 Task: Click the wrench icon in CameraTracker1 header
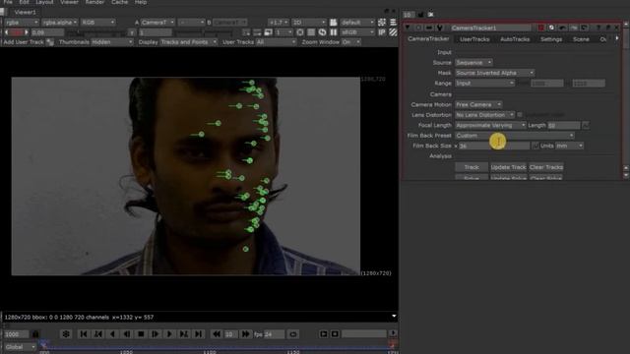tap(440, 28)
